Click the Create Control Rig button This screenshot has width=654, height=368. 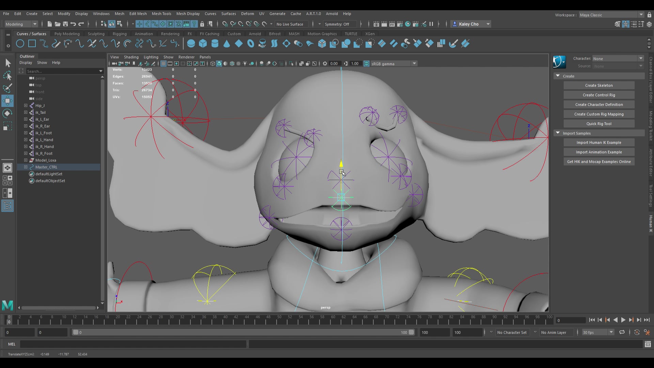coord(598,95)
